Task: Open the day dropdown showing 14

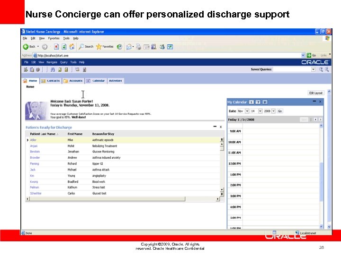Action: tap(260, 111)
